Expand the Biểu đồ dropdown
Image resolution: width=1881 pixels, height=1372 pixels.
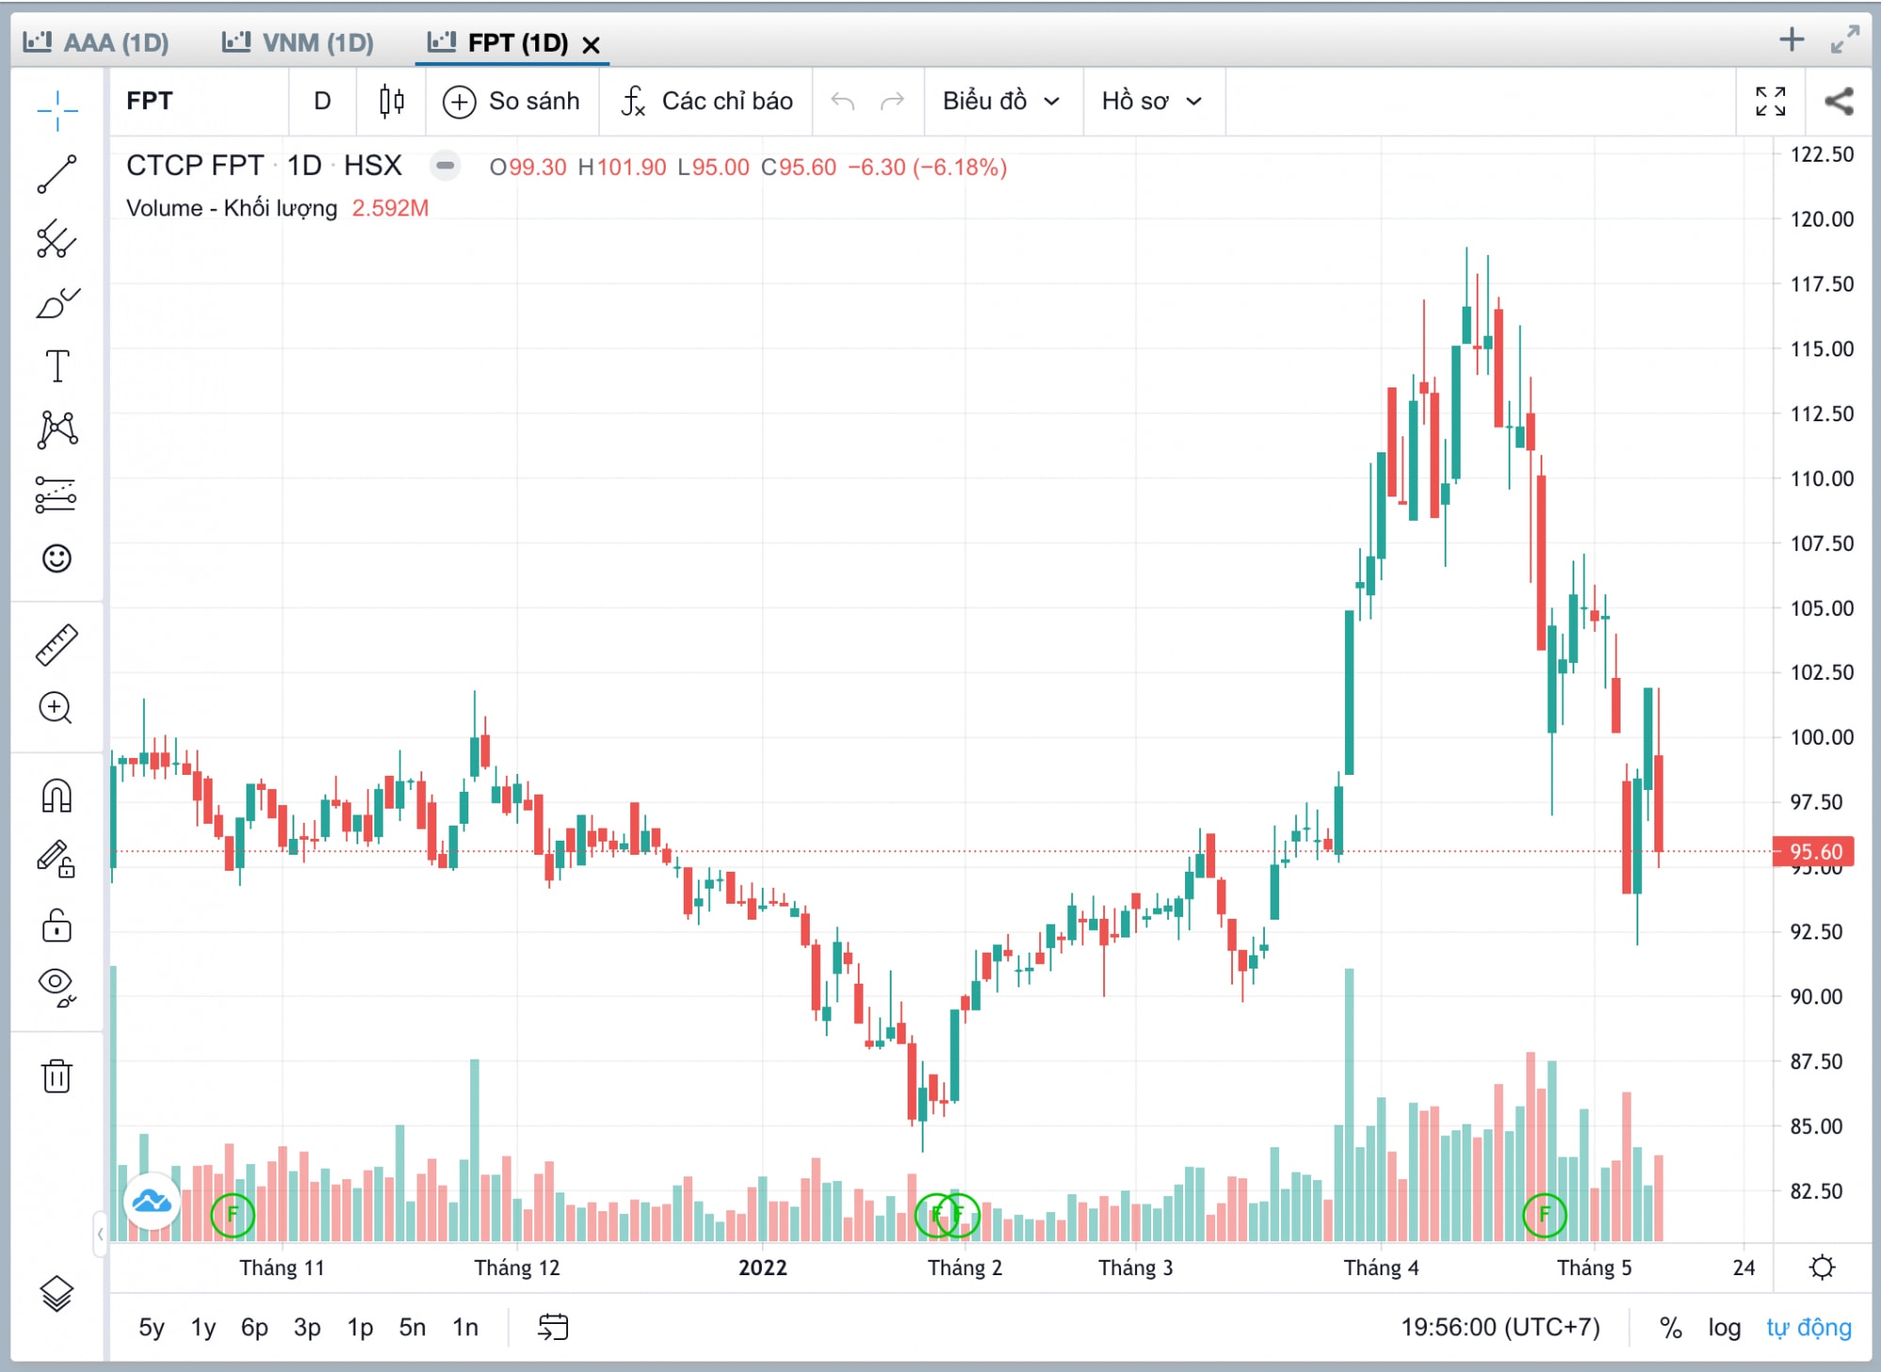1003,101
